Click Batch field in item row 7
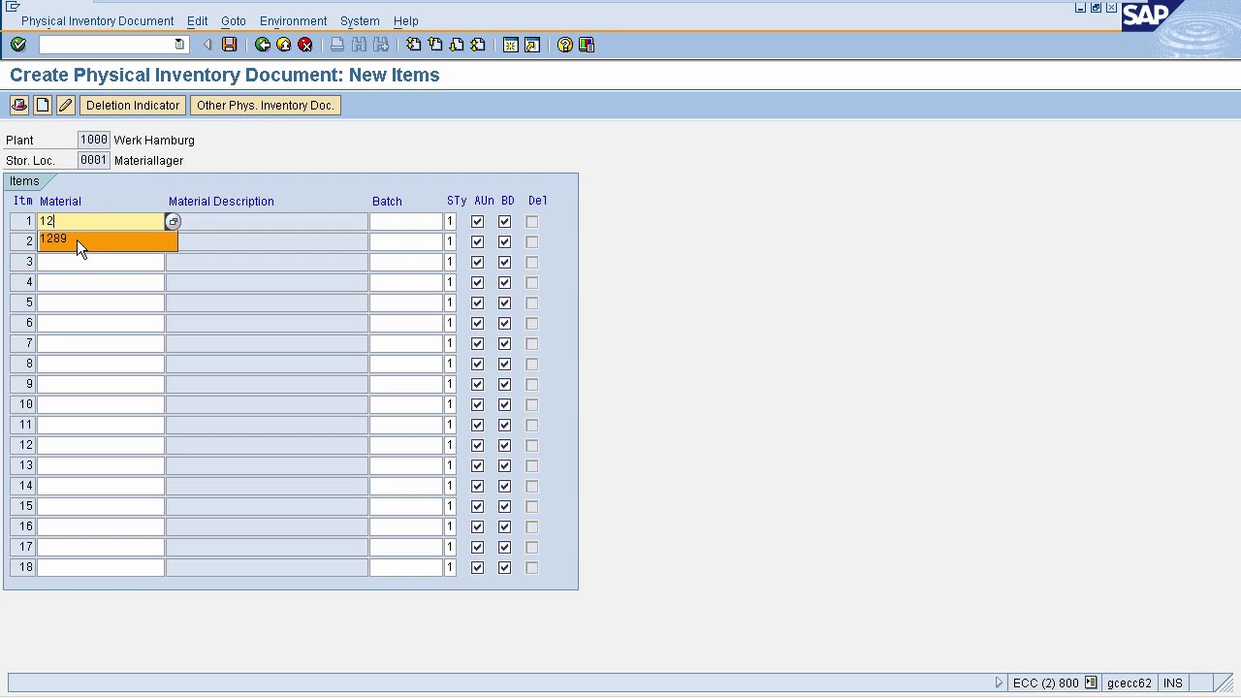Screen dimensions: 1241x698 point(405,344)
